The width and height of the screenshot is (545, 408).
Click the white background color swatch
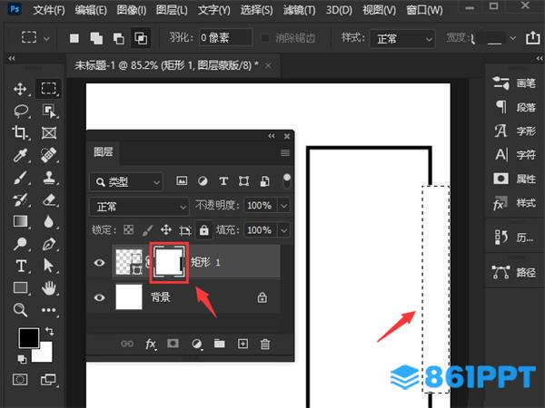point(45,355)
